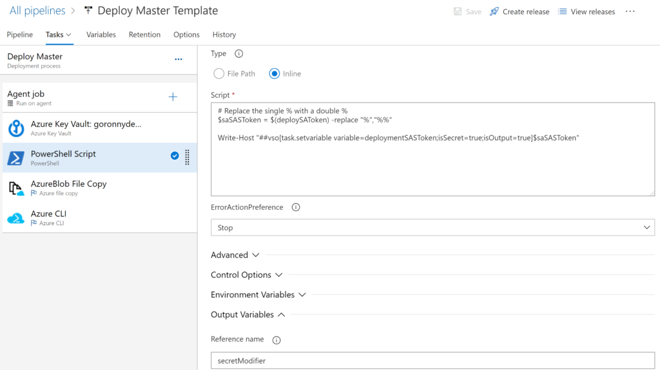Switch to the Pipeline tab

(20, 35)
